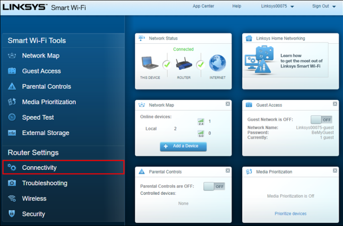Close the Guest Access widget
Image resolution: width=343 pixels, height=226 pixels.
[335, 104]
